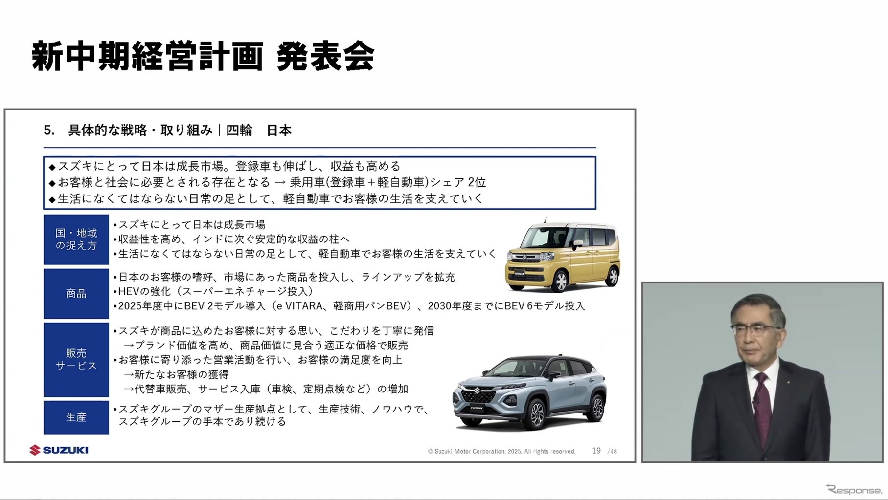
Task: Click the line about 乗用車シェア 2位
Action: (x=268, y=182)
